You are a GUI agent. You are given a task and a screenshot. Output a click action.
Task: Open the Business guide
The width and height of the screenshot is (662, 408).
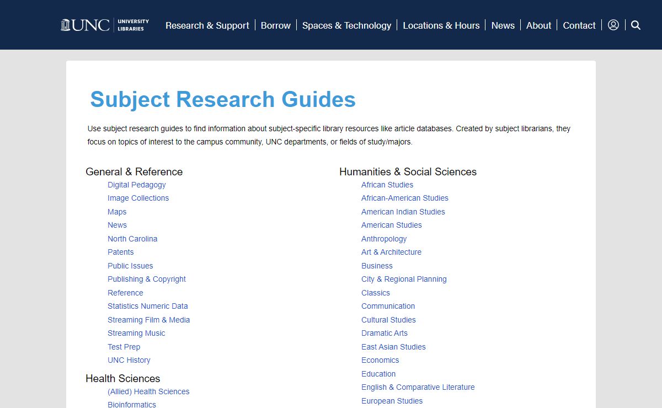coord(377,266)
